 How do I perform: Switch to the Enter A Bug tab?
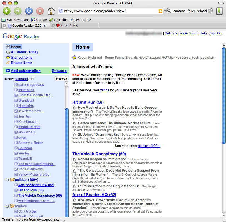[69, 26]
